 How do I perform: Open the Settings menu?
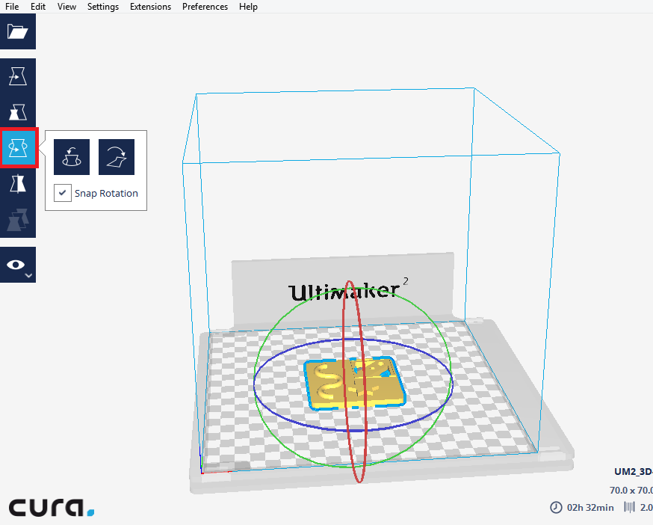103,7
